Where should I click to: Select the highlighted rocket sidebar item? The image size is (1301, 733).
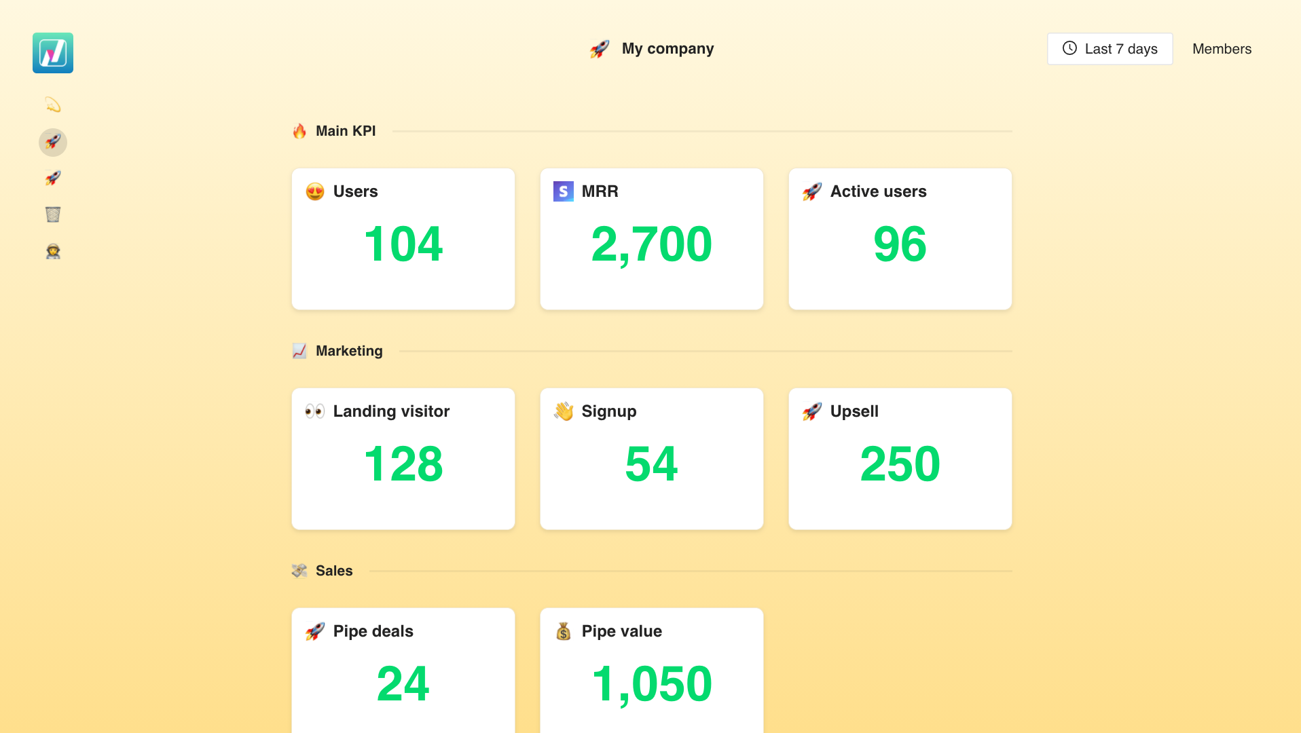coord(53,142)
